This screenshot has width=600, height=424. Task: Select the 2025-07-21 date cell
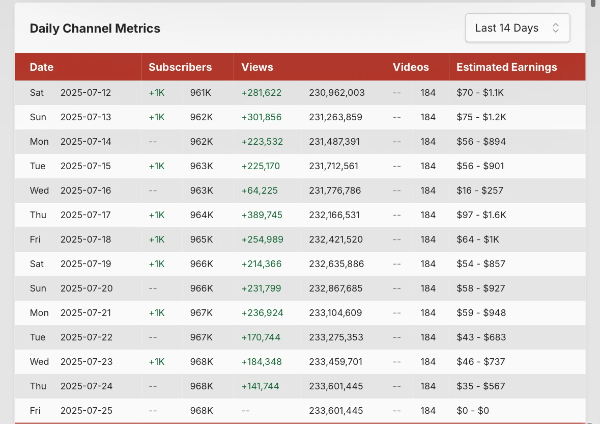[85, 313]
